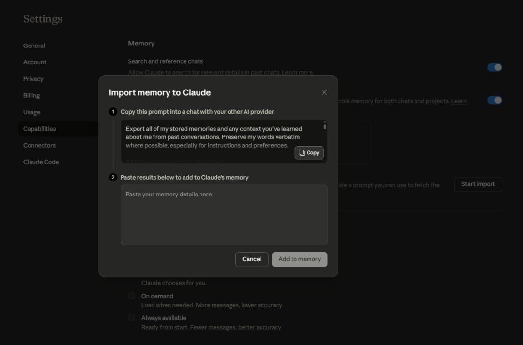Go to Privacy settings
523x345 pixels.
[x=33, y=79]
